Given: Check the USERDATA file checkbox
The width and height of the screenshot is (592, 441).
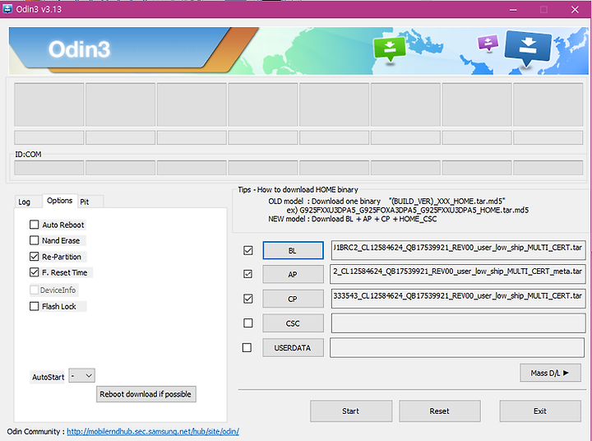Looking at the screenshot, I should 247,347.
